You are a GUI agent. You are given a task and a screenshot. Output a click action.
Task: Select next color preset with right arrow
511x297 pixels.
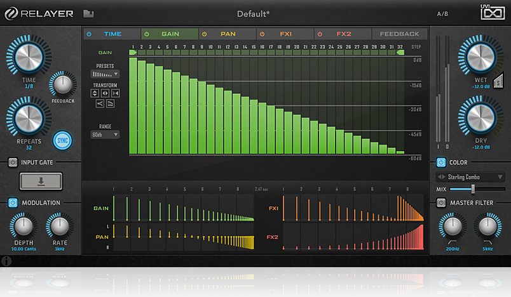point(444,176)
